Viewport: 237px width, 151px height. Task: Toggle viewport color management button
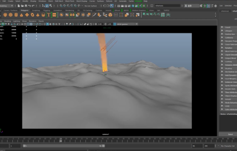pyautogui.click(x=115, y=24)
